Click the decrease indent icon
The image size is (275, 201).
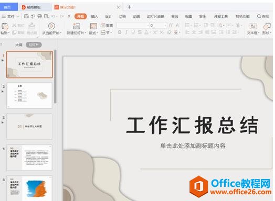[206, 25]
